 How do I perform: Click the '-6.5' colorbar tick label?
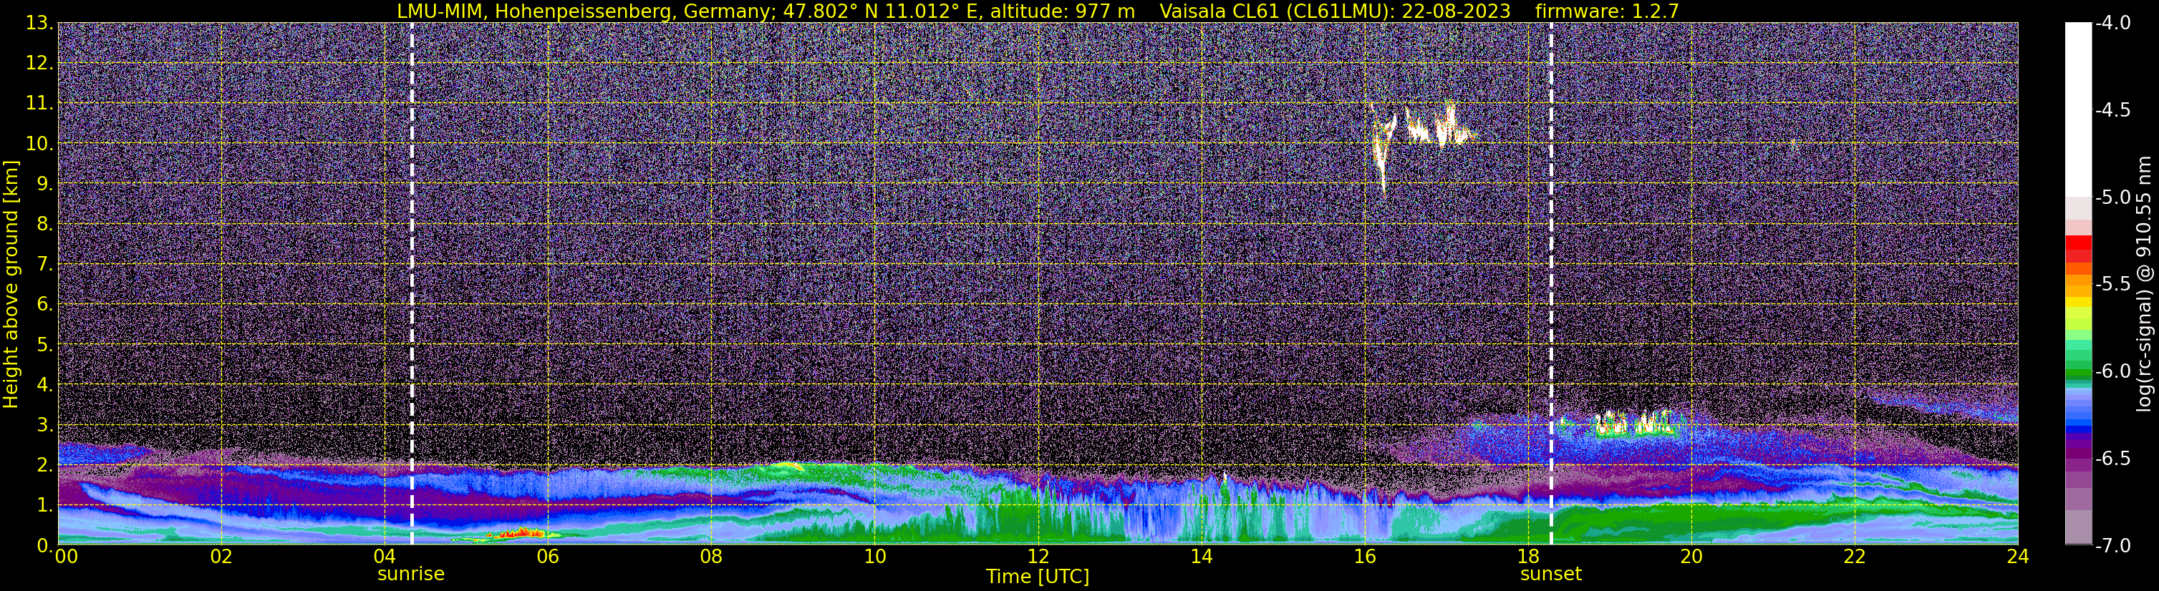click(x=2112, y=459)
